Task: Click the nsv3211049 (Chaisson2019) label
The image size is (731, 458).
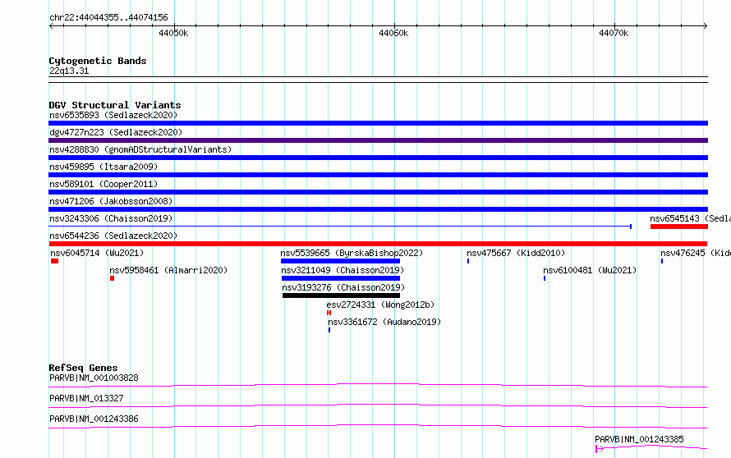Action: point(343,270)
